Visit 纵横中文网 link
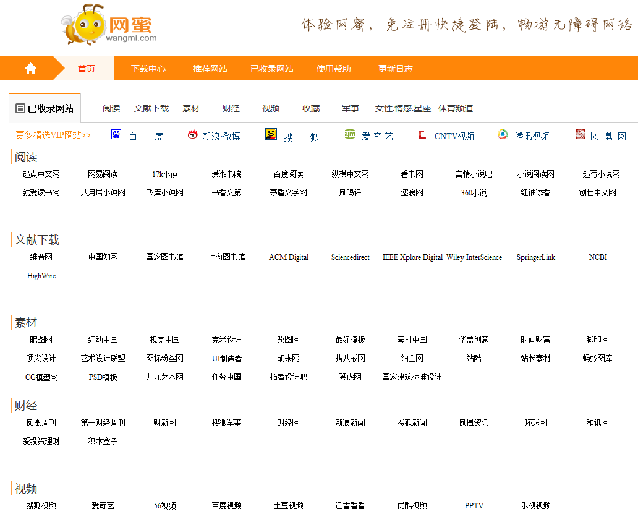The width and height of the screenshot is (638, 522). (351, 174)
